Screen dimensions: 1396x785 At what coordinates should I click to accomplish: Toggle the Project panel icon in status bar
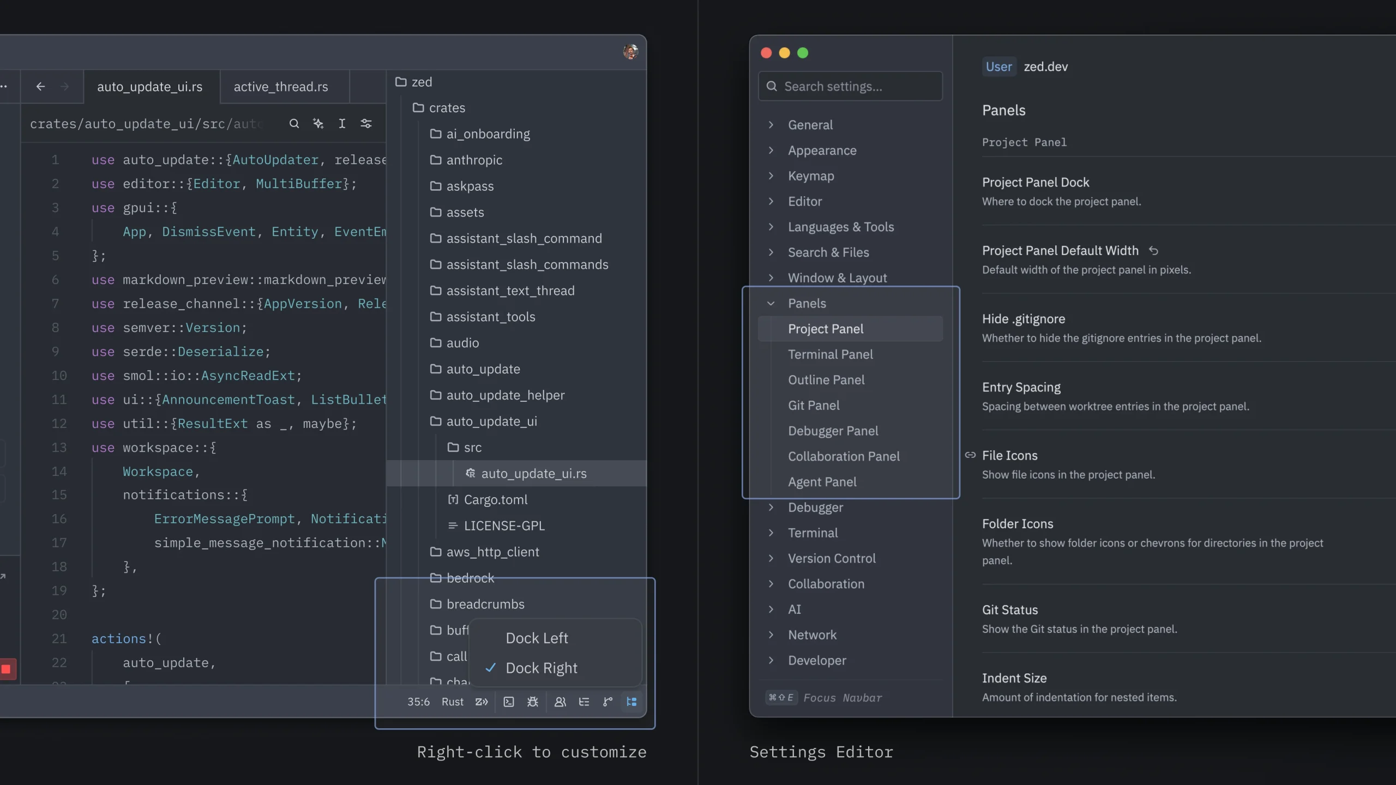point(631,702)
